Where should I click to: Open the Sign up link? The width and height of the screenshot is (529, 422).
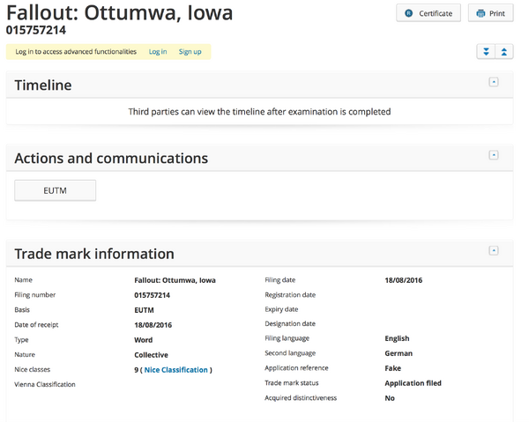[x=190, y=52]
